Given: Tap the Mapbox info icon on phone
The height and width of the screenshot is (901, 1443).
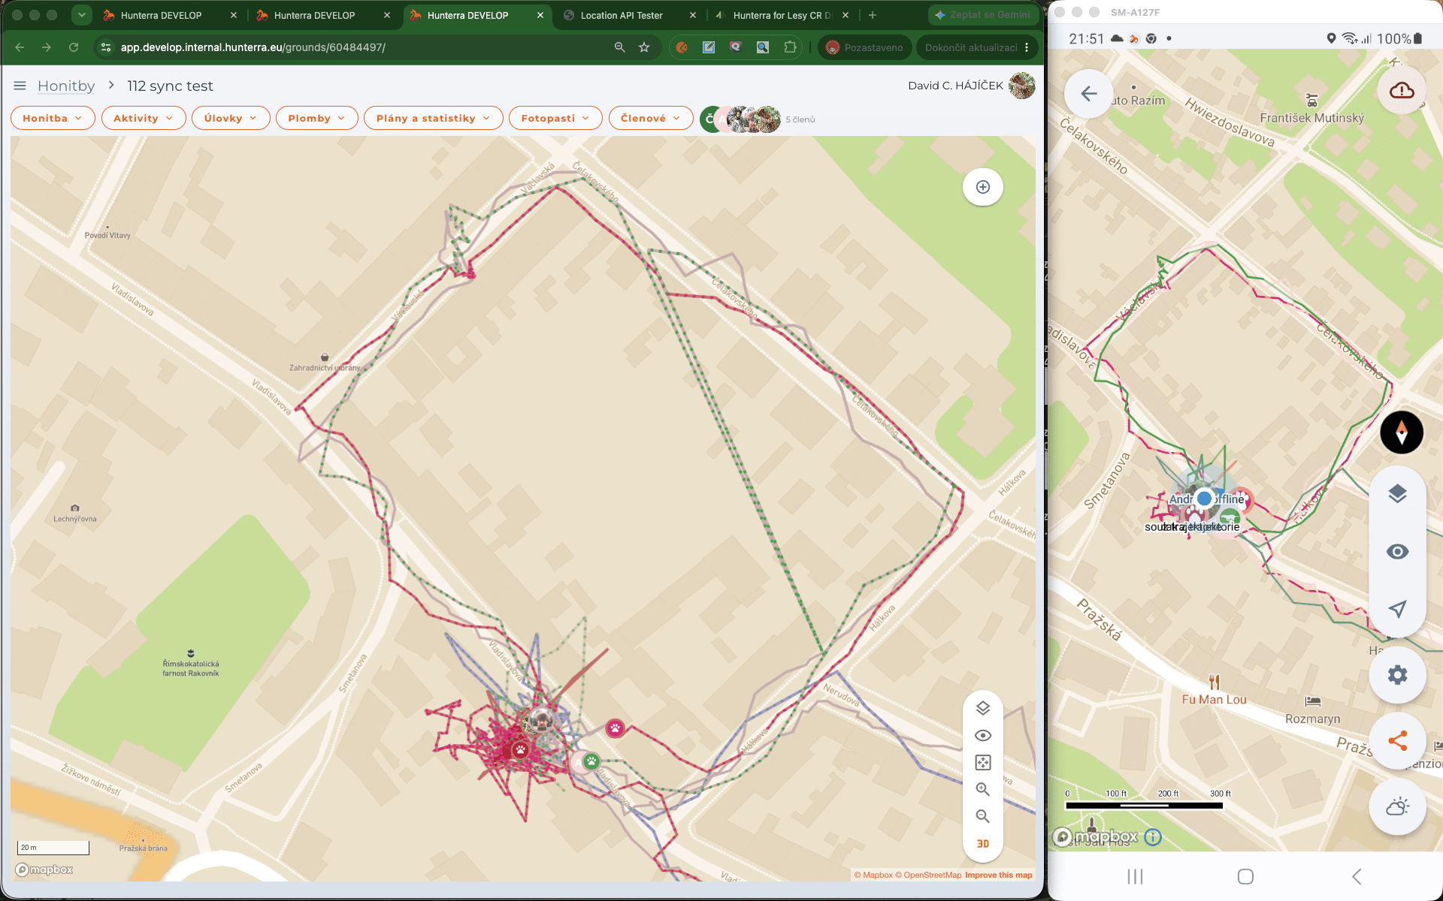Looking at the screenshot, I should tap(1153, 836).
